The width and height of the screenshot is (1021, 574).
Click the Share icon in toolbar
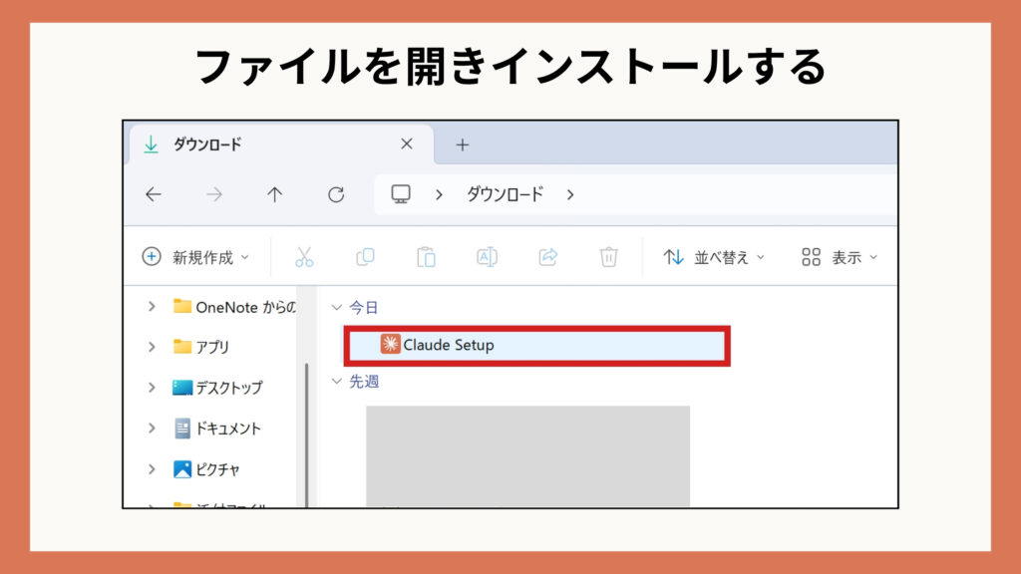click(x=548, y=257)
